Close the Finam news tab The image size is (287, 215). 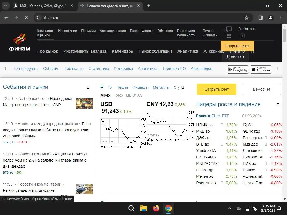point(138,6)
